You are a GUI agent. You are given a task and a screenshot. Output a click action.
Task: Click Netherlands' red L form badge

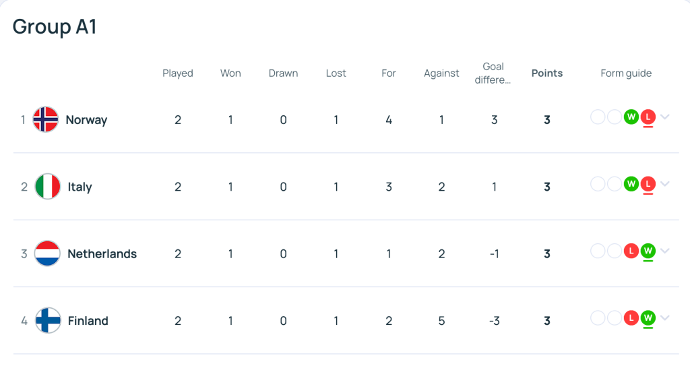click(x=631, y=251)
